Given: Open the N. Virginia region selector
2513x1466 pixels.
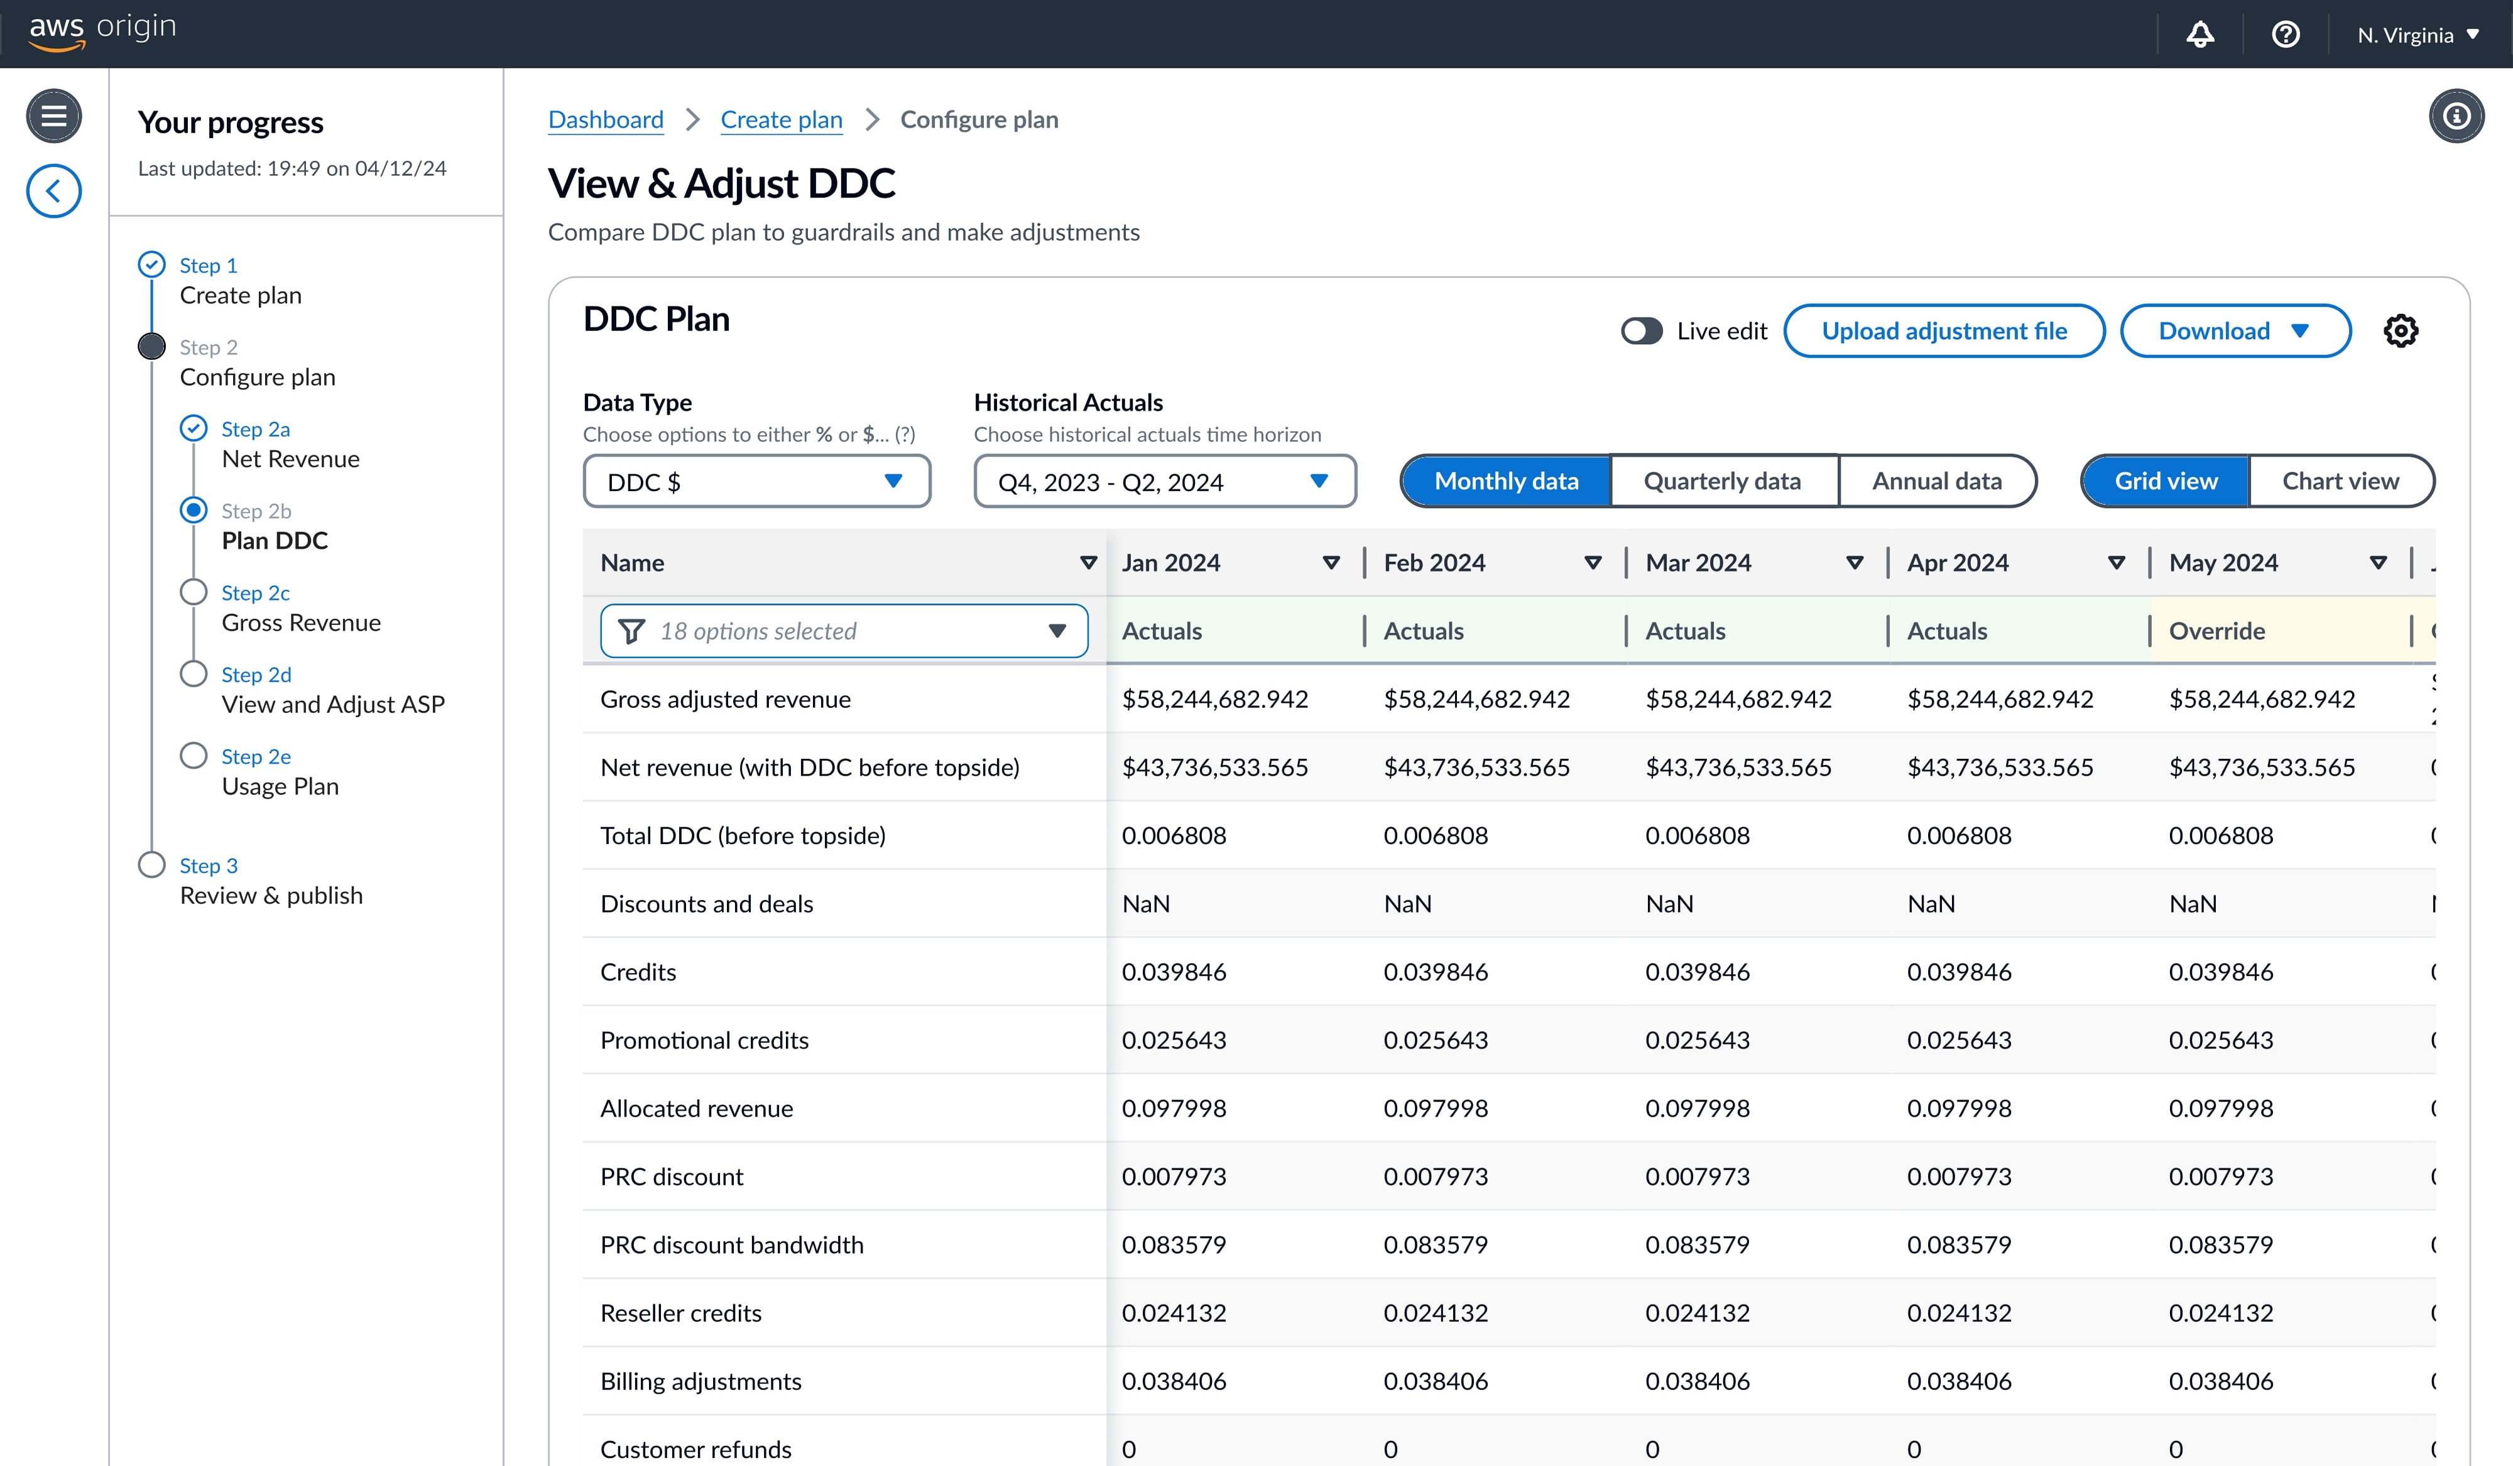Looking at the screenshot, I should click(x=2418, y=35).
